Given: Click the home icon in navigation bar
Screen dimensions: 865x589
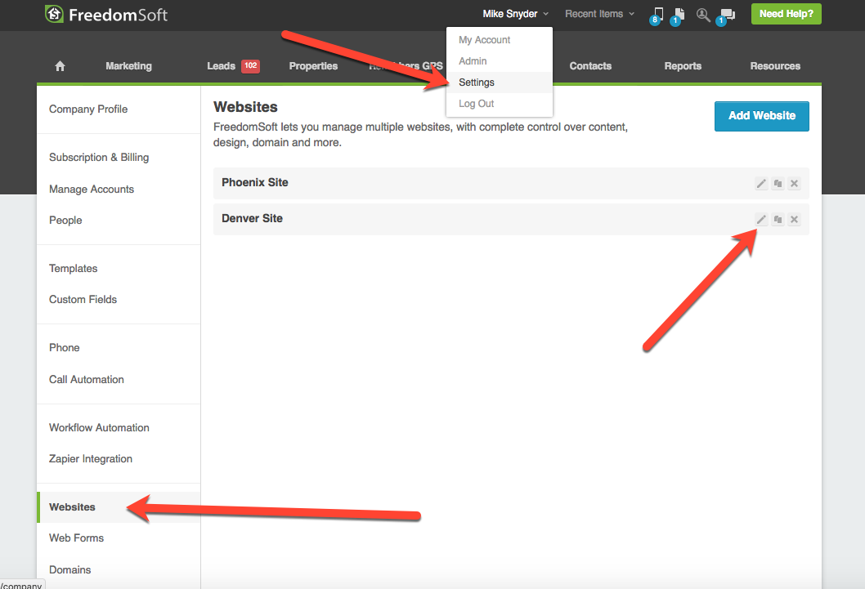Looking at the screenshot, I should coord(60,66).
